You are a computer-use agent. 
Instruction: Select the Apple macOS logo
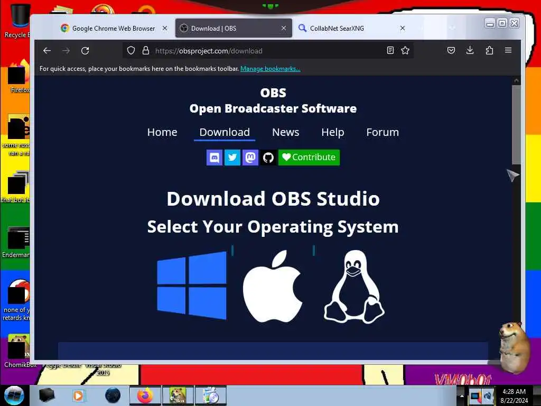click(x=273, y=286)
